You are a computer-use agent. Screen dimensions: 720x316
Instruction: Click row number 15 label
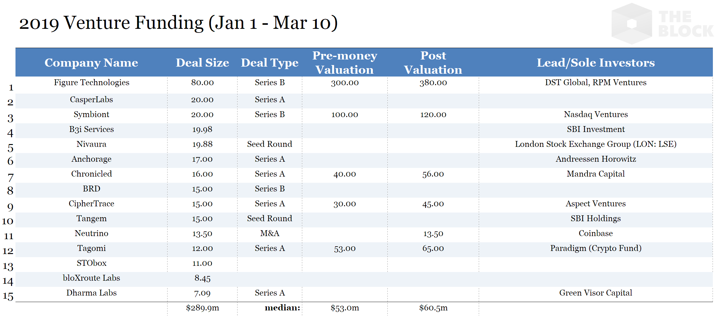[8, 296]
